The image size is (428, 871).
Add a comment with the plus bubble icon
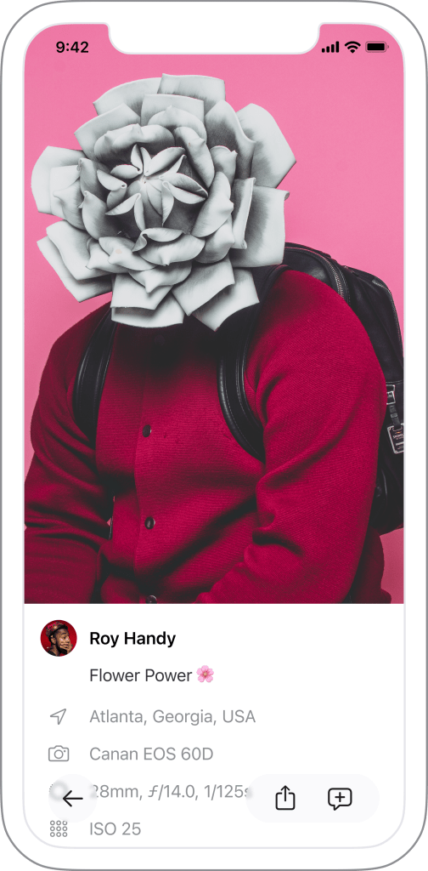pyautogui.click(x=340, y=799)
